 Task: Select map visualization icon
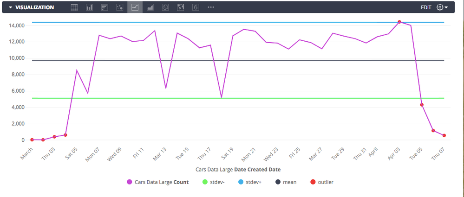point(180,7)
